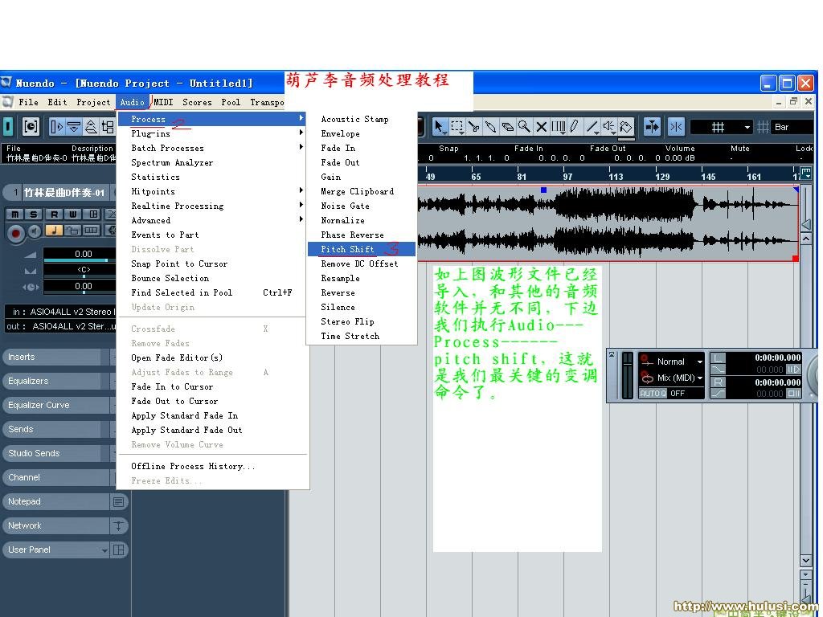Toggle the AUTO Q button
This screenshot has width=823, height=617.
pos(653,394)
